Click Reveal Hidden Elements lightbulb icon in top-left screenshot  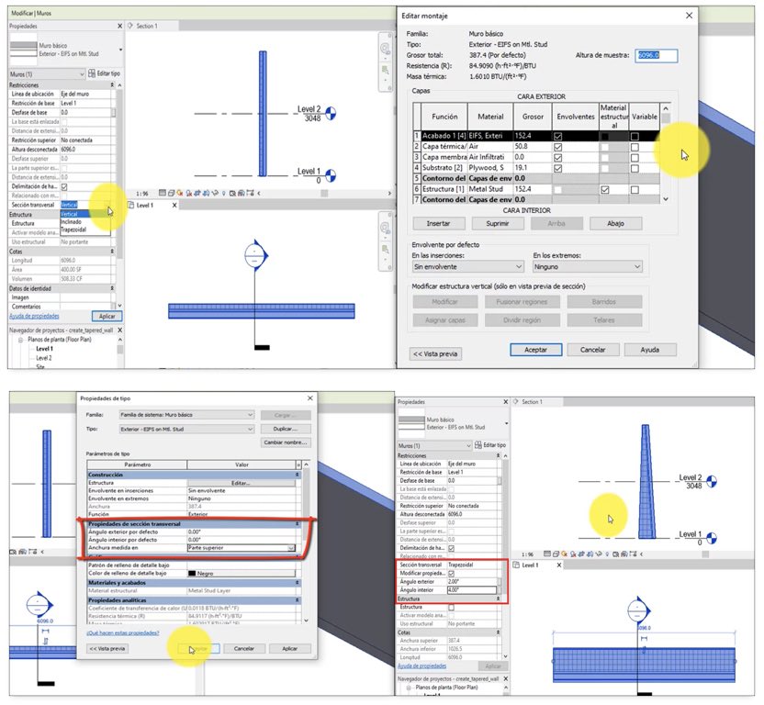click(224, 193)
